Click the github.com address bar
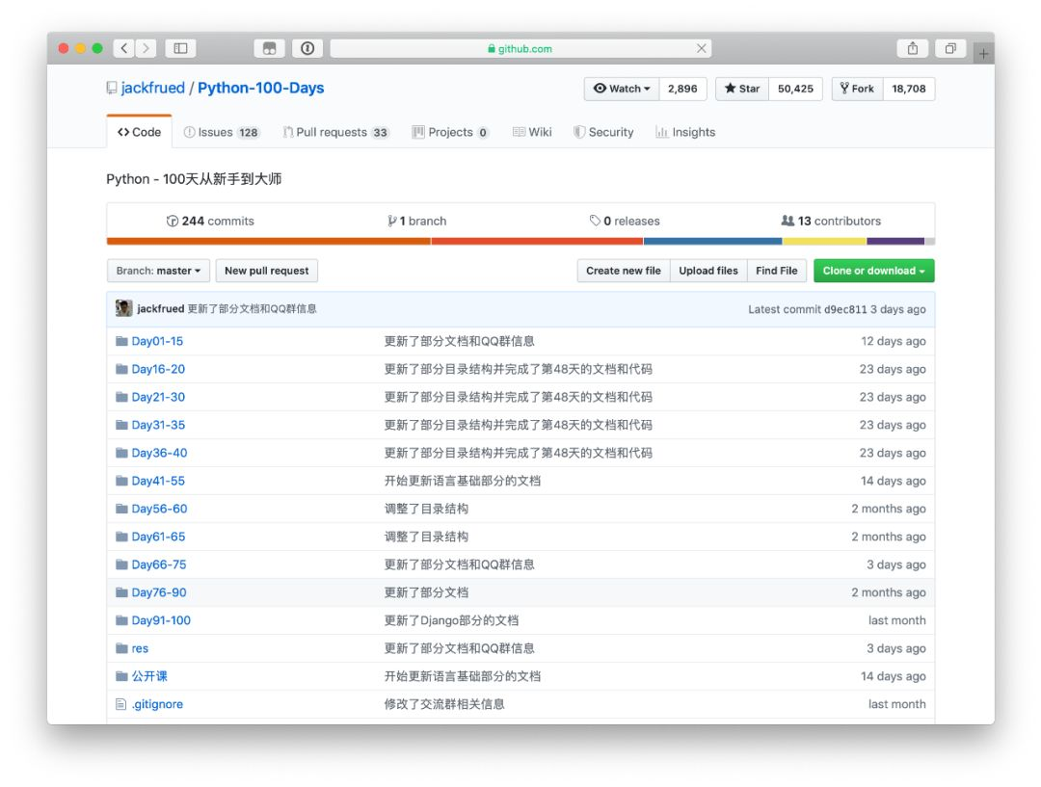Image resolution: width=1041 pixels, height=787 pixels. tap(520, 48)
